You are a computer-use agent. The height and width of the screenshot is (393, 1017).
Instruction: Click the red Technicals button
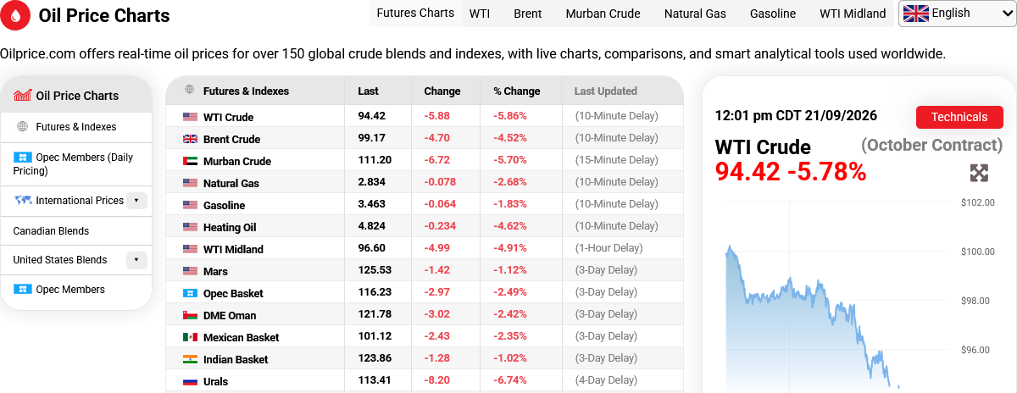coord(959,117)
